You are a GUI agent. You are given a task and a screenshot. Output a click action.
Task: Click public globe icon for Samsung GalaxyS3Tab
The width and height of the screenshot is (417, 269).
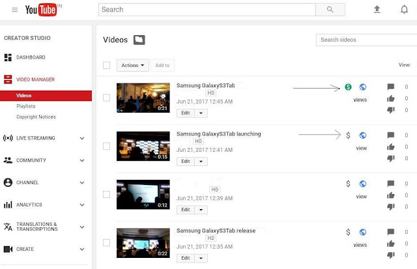tap(363, 87)
